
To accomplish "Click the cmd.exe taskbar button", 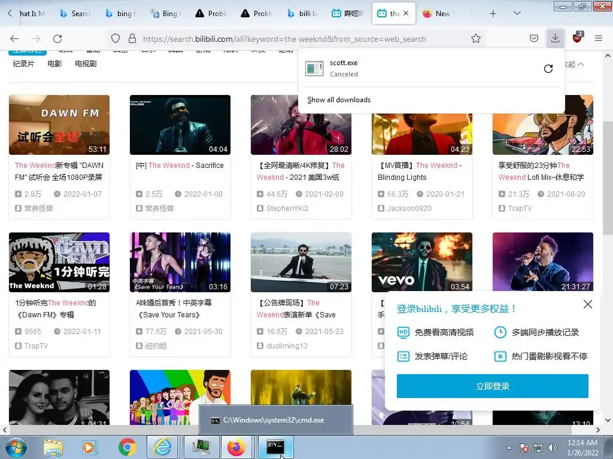I will (x=275, y=447).
